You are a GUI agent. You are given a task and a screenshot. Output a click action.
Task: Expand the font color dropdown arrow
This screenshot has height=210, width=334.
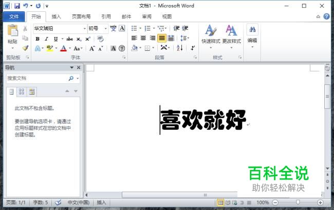[x=70, y=48]
